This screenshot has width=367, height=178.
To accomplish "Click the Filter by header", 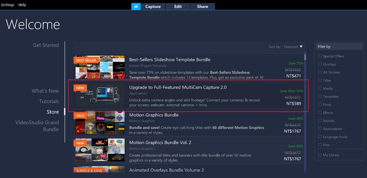I will (x=339, y=47).
